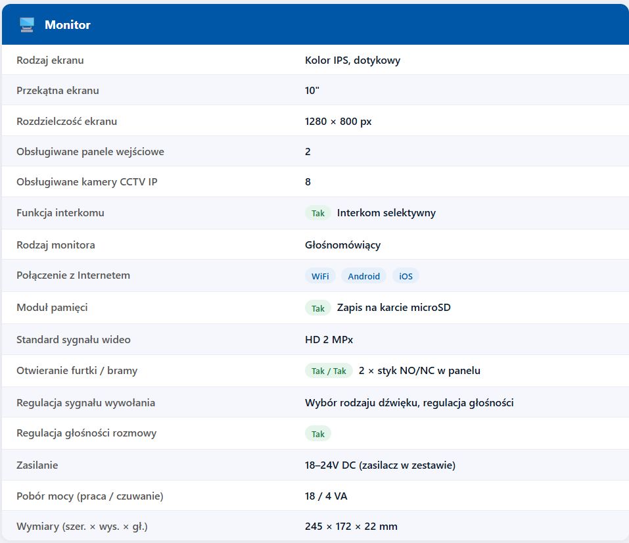Click the 18–24V DC power supply value
This screenshot has width=629, height=543.
pyautogui.click(x=380, y=465)
